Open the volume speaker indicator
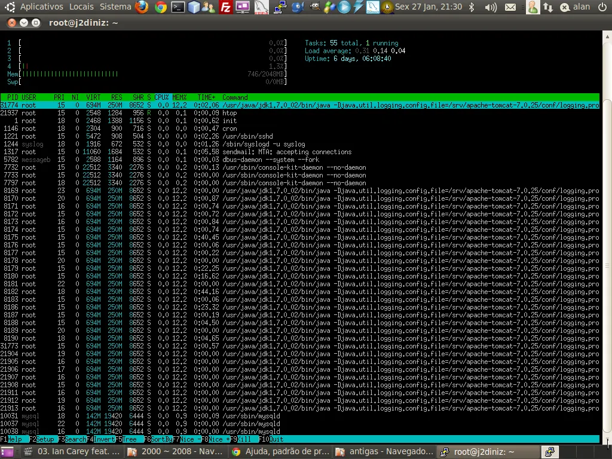The width and height of the screenshot is (612, 459). point(490,7)
